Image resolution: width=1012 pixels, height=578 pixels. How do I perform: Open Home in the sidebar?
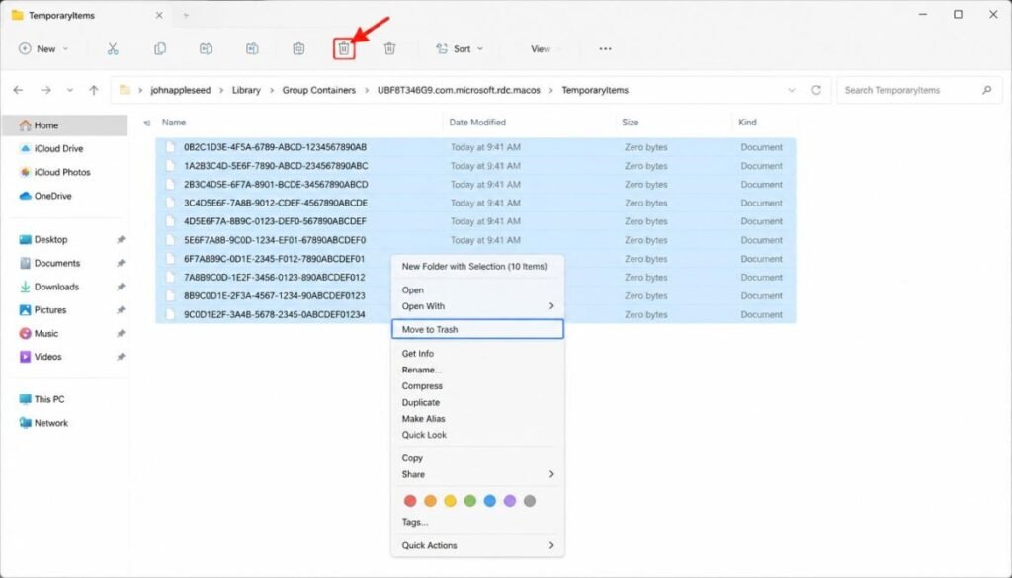point(64,125)
